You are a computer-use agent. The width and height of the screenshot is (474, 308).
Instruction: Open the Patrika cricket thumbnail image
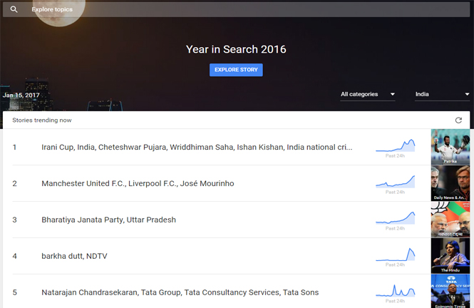(450, 147)
